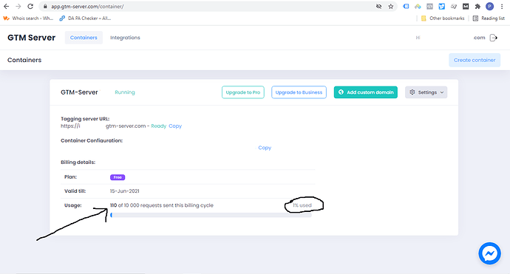This screenshot has height=274, width=510.
Task: Click Upgrade to Business button
Action: pos(299,92)
